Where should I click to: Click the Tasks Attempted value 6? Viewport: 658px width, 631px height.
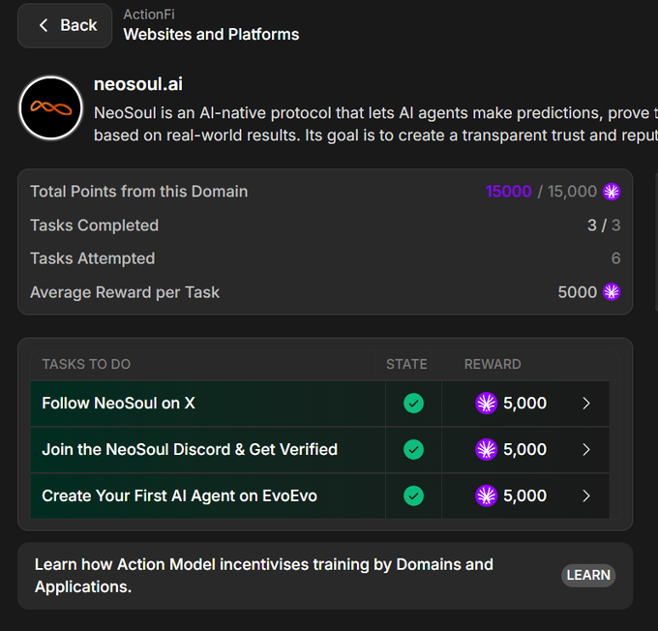tap(615, 258)
